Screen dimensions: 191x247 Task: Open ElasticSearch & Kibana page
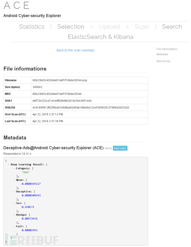point(100,37)
